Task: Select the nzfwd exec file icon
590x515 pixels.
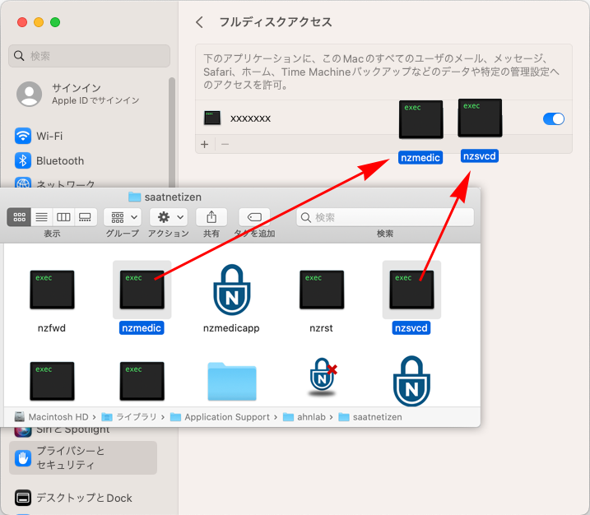Action: [52, 290]
